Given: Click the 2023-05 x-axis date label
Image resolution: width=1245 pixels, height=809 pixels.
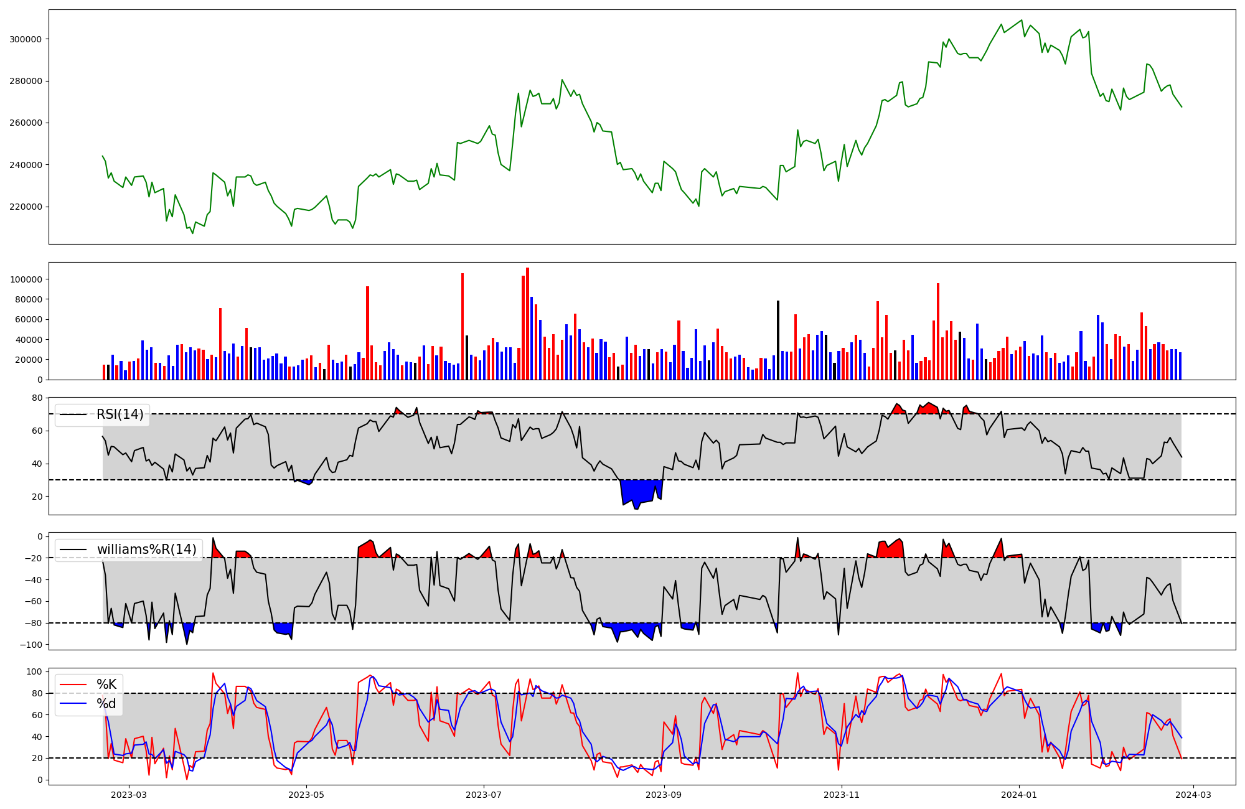Looking at the screenshot, I should (x=306, y=795).
